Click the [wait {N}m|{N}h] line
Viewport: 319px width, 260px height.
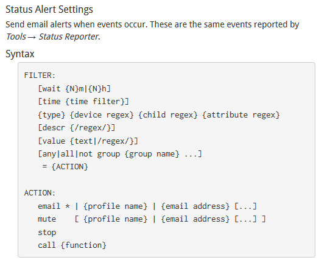[74, 89]
